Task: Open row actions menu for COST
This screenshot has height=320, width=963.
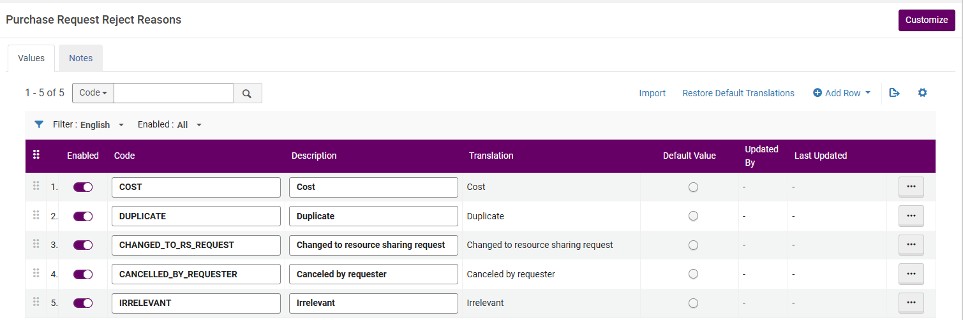Action: [911, 187]
